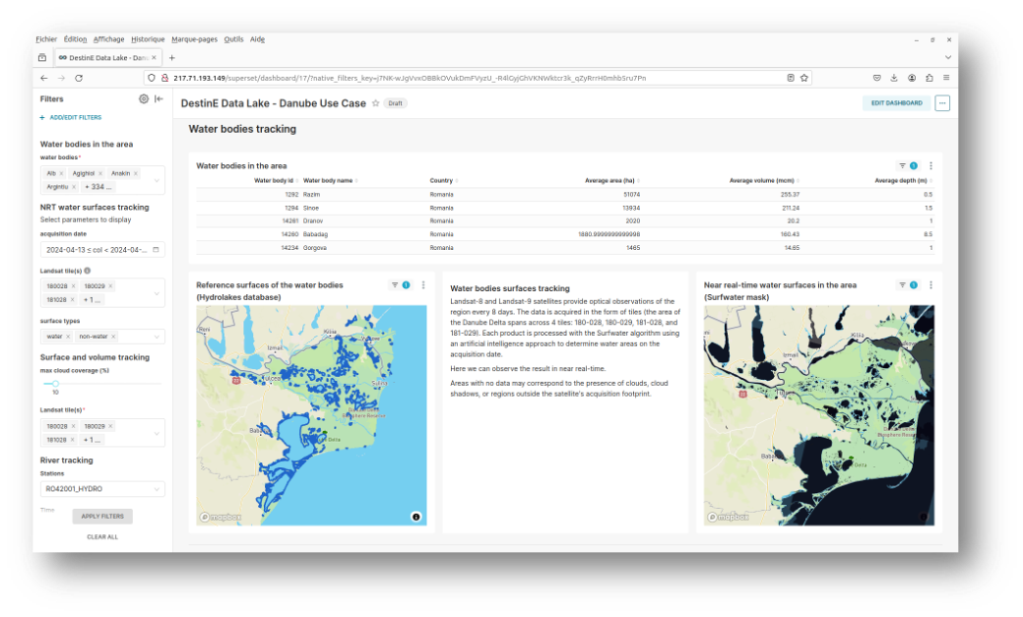Open the Firefox account icon
1023x617 pixels.
pyautogui.click(x=912, y=78)
